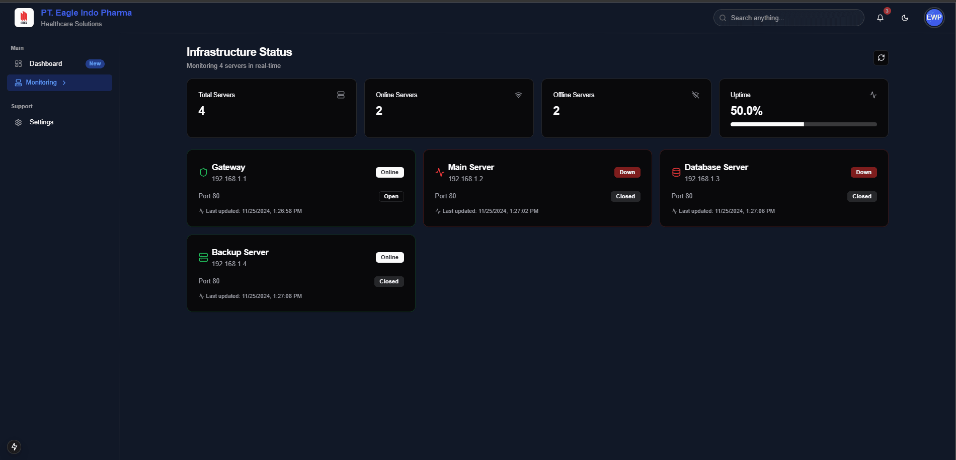Viewport: 956px width, 460px height.
Task: Click the Database Server IP 192.168.1.3
Action: pyautogui.click(x=702, y=179)
